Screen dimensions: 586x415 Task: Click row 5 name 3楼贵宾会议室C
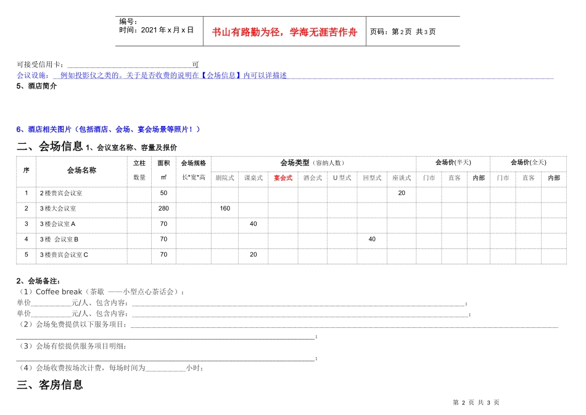pos(64,255)
